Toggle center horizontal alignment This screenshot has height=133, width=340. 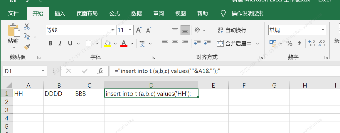(175, 43)
